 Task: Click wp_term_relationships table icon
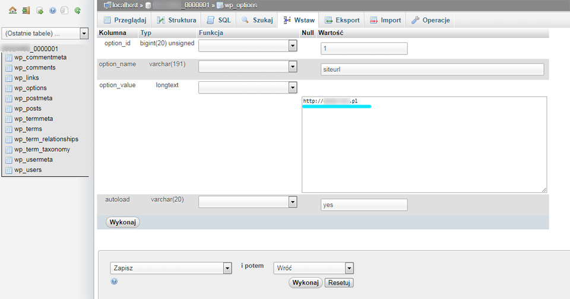[9, 139]
